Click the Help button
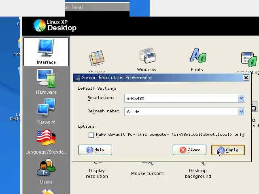This screenshot has width=259, height=194. [96, 150]
